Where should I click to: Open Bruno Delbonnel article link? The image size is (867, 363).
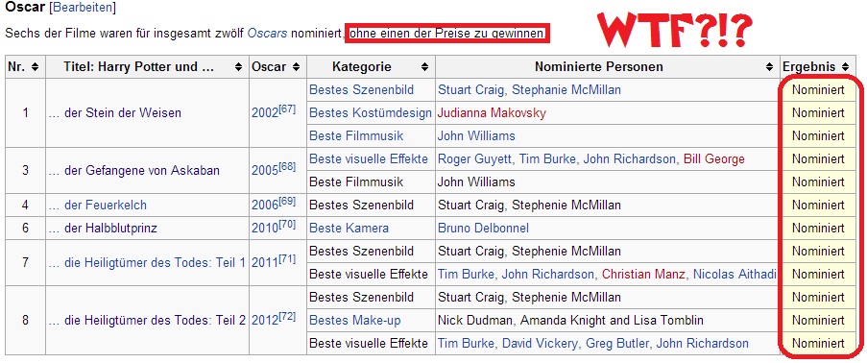(x=483, y=228)
